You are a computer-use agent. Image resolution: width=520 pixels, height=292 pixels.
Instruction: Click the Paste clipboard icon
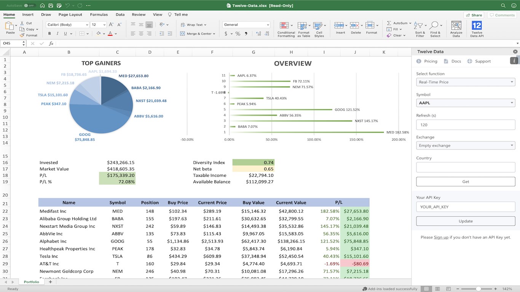(x=10, y=29)
